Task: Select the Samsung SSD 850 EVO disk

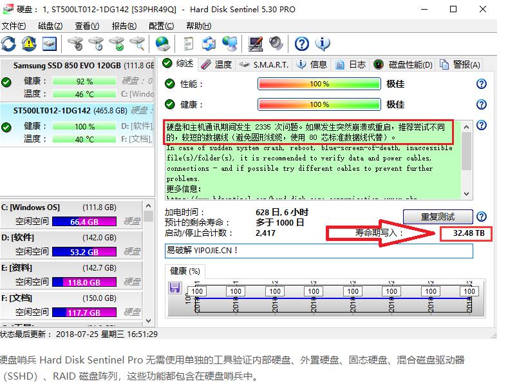Action: (x=77, y=80)
